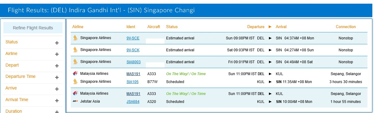Open the SIA105 flight link
The image size is (376, 113).
tap(132, 82)
